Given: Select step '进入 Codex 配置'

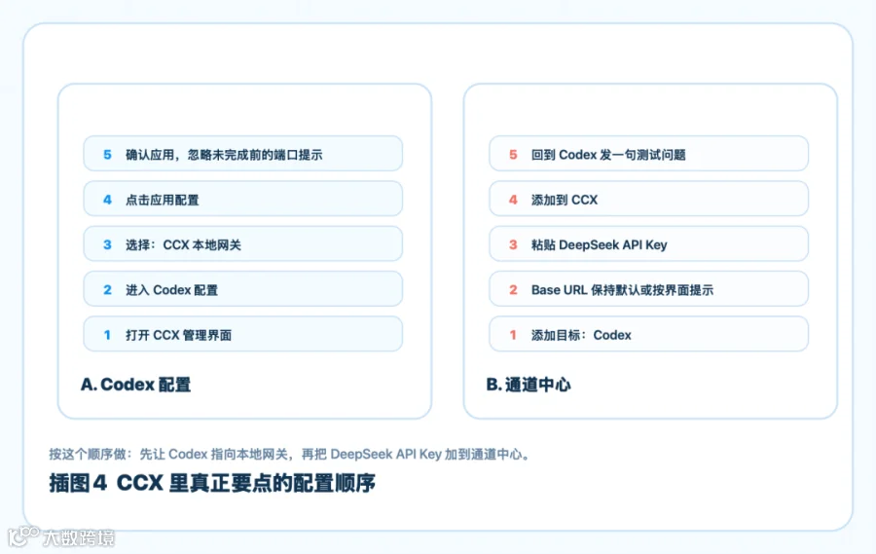Looking at the screenshot, I should tap(243, 289).
